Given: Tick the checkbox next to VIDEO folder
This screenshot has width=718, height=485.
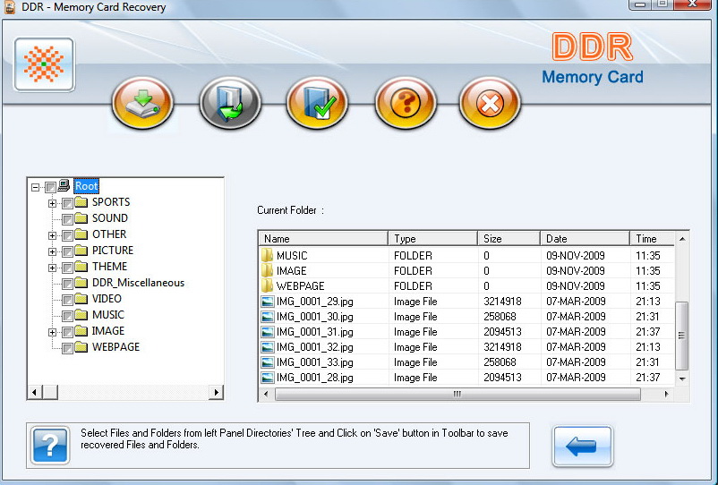Looking at the screenshot, I should pos(68,300).
